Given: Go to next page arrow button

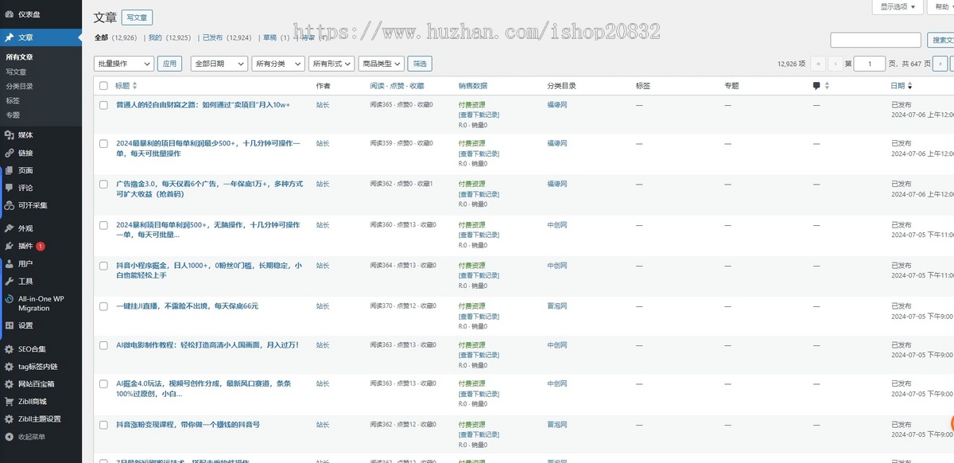Looking at the screenshot, I should (x=940, y=64).
